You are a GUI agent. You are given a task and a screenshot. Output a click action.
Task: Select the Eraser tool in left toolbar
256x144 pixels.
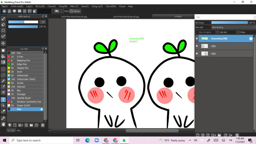coord(3,25)
